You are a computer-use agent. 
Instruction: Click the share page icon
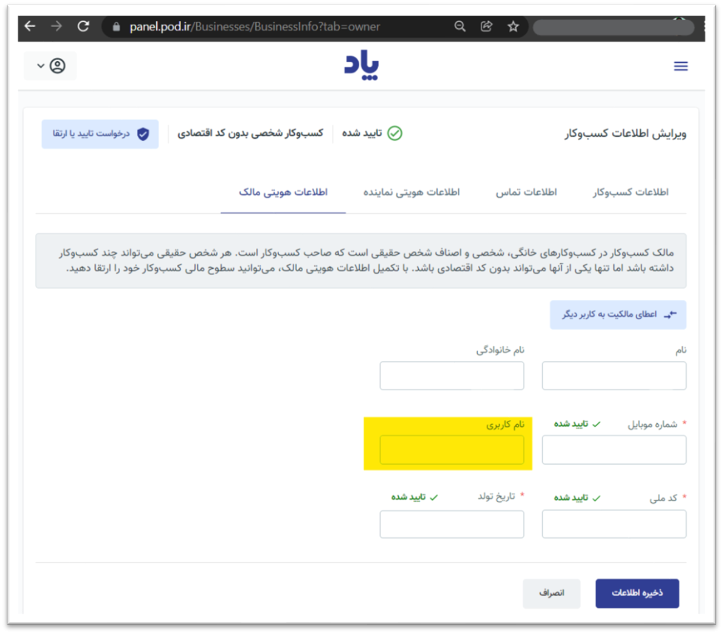487,26
